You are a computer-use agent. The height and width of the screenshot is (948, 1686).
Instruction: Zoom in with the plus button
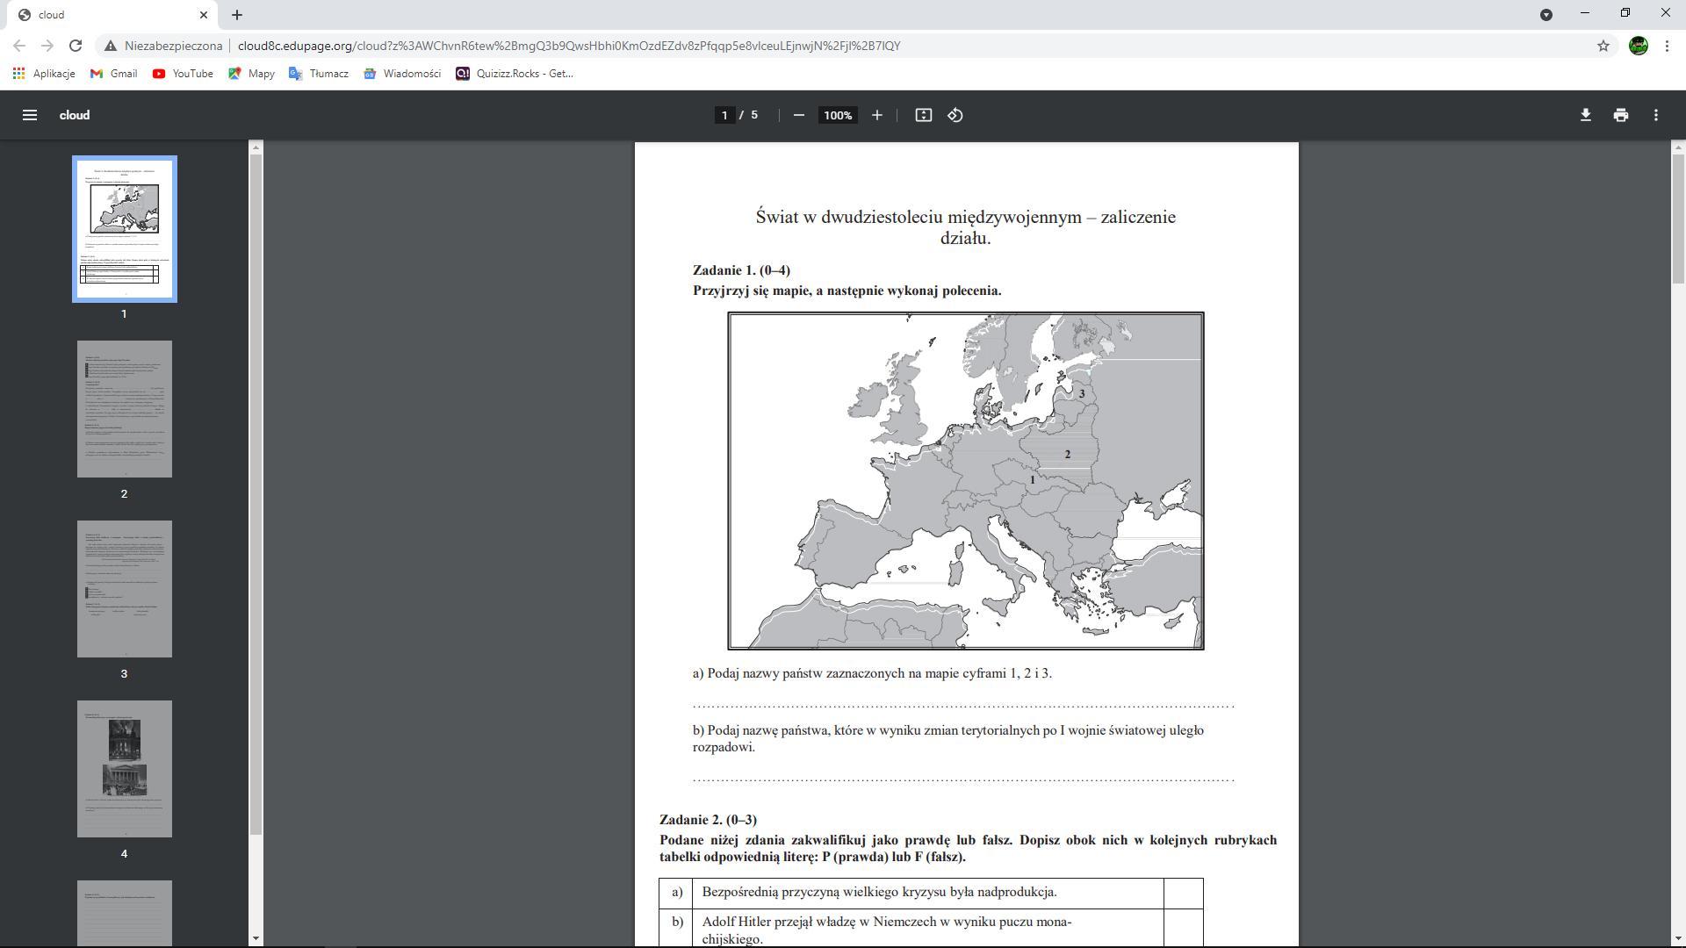click(x=876, y=115)
